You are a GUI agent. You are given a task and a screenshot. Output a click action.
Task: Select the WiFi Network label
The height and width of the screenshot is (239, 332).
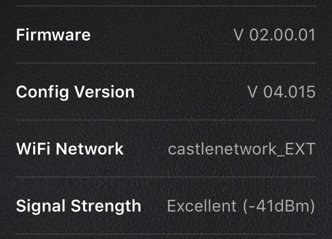coord(70,149)
